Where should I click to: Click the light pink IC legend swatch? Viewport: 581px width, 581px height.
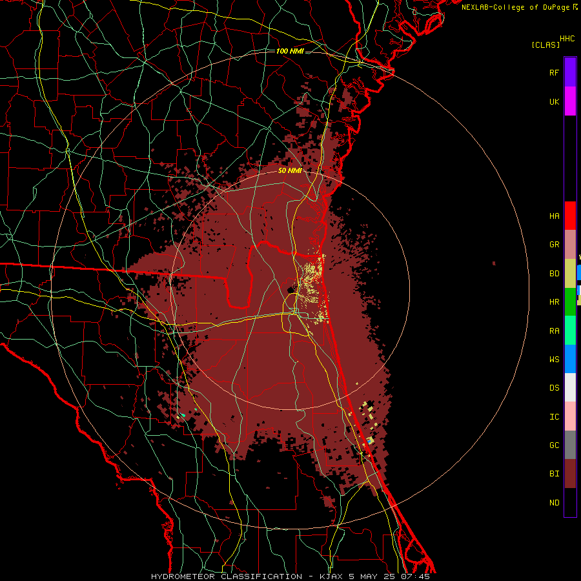tap(570, 416)
